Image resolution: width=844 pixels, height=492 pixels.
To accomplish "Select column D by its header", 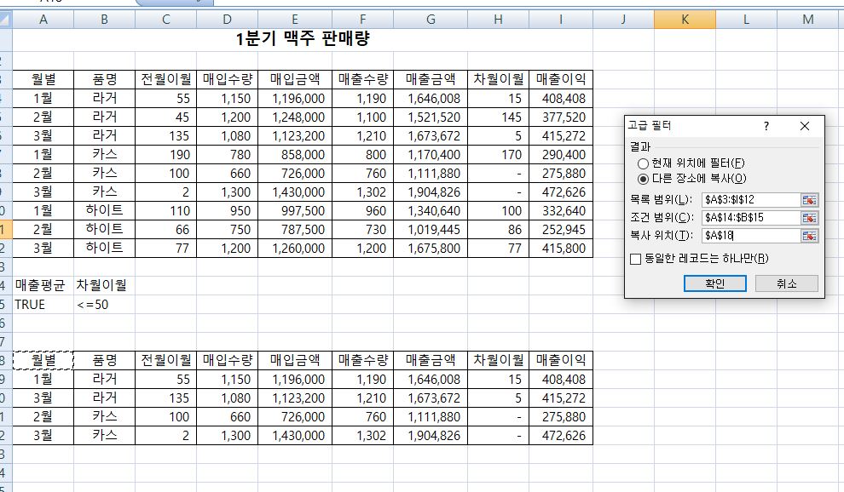I will click(x=227, y=20).
